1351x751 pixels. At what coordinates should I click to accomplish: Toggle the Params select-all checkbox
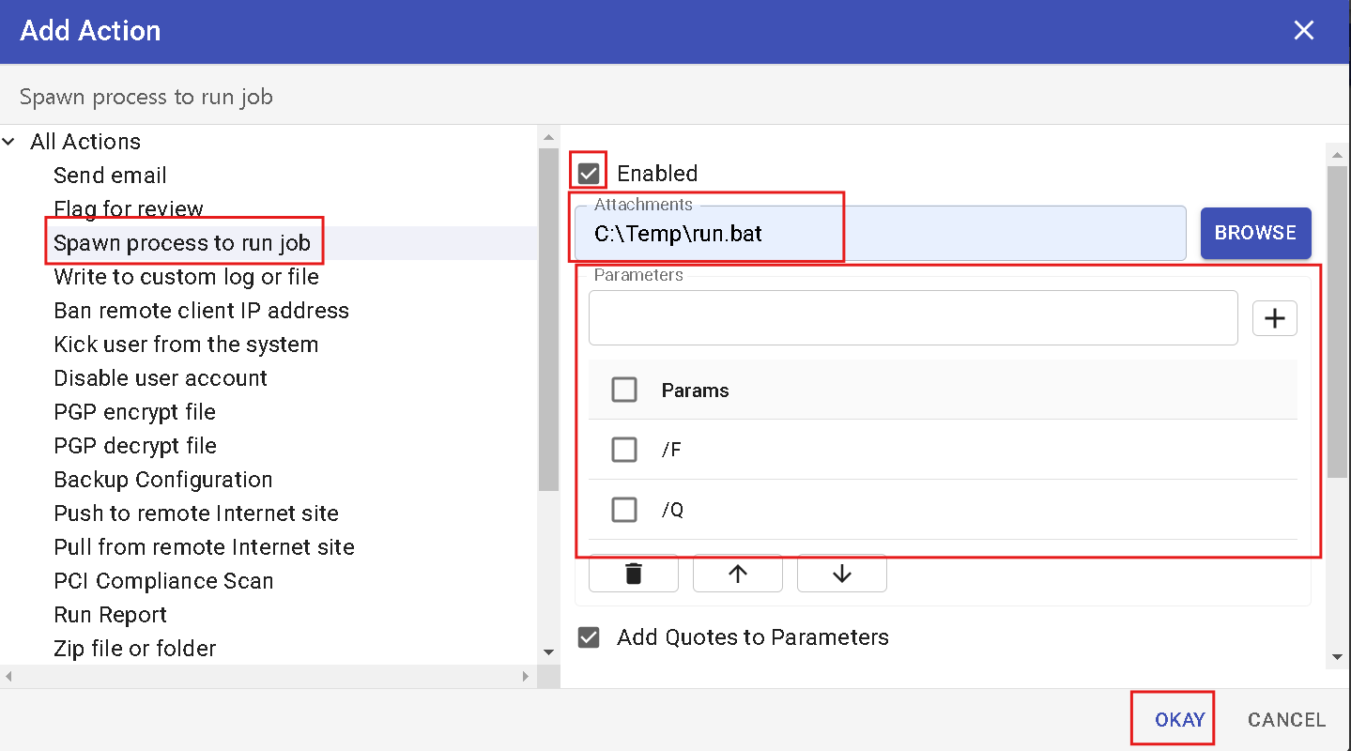pos(624,390)
